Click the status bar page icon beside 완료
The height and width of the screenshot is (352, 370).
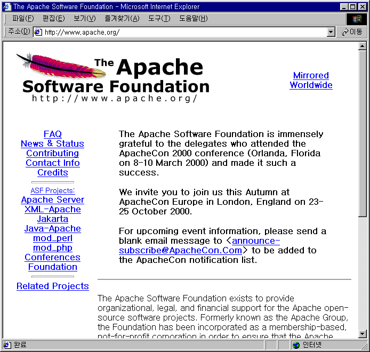pos(7,345)
